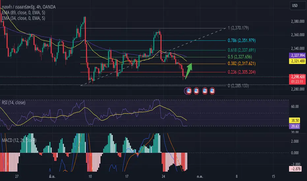Click the rightmost US flag economic event icon
The image size is (307, 181).
click(x=212, y=91)
